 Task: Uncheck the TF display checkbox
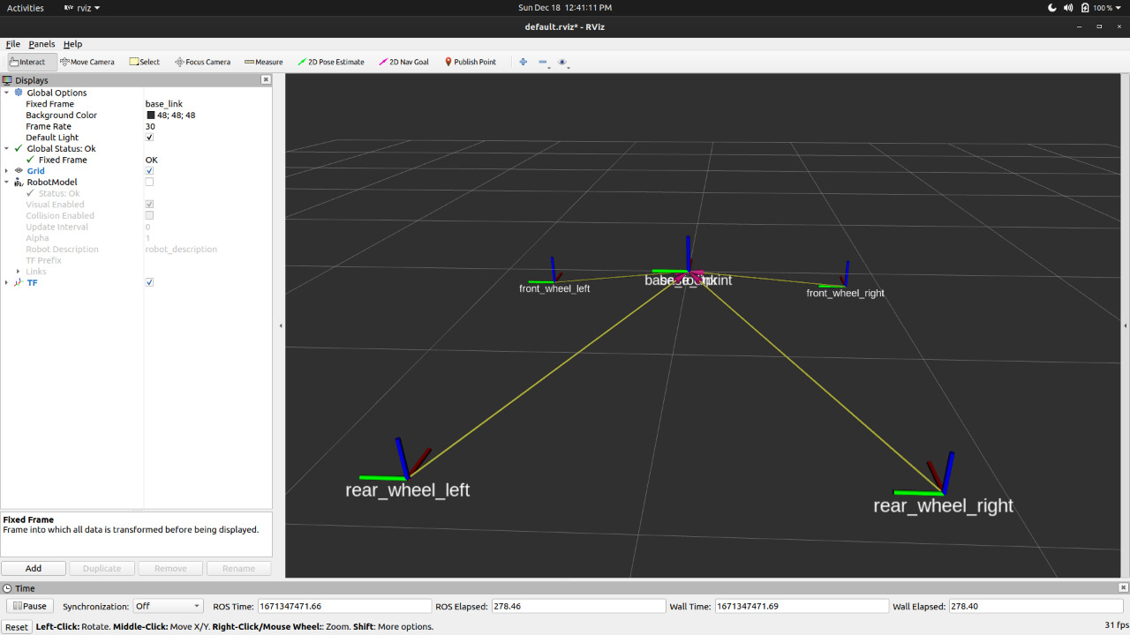coord(148,282)
